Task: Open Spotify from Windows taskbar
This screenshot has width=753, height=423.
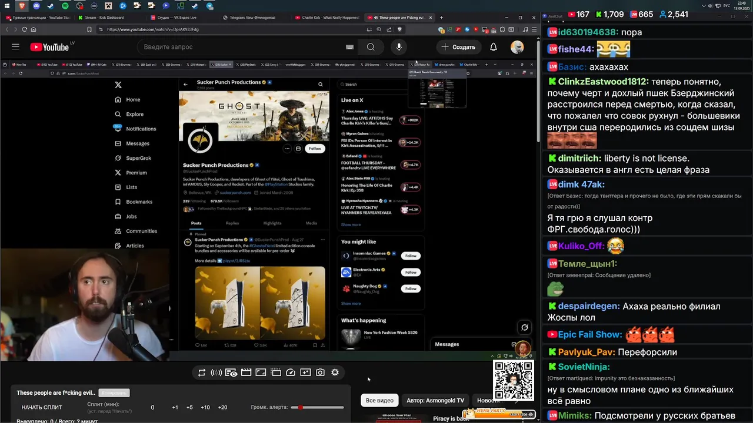Action: [65, 6]
